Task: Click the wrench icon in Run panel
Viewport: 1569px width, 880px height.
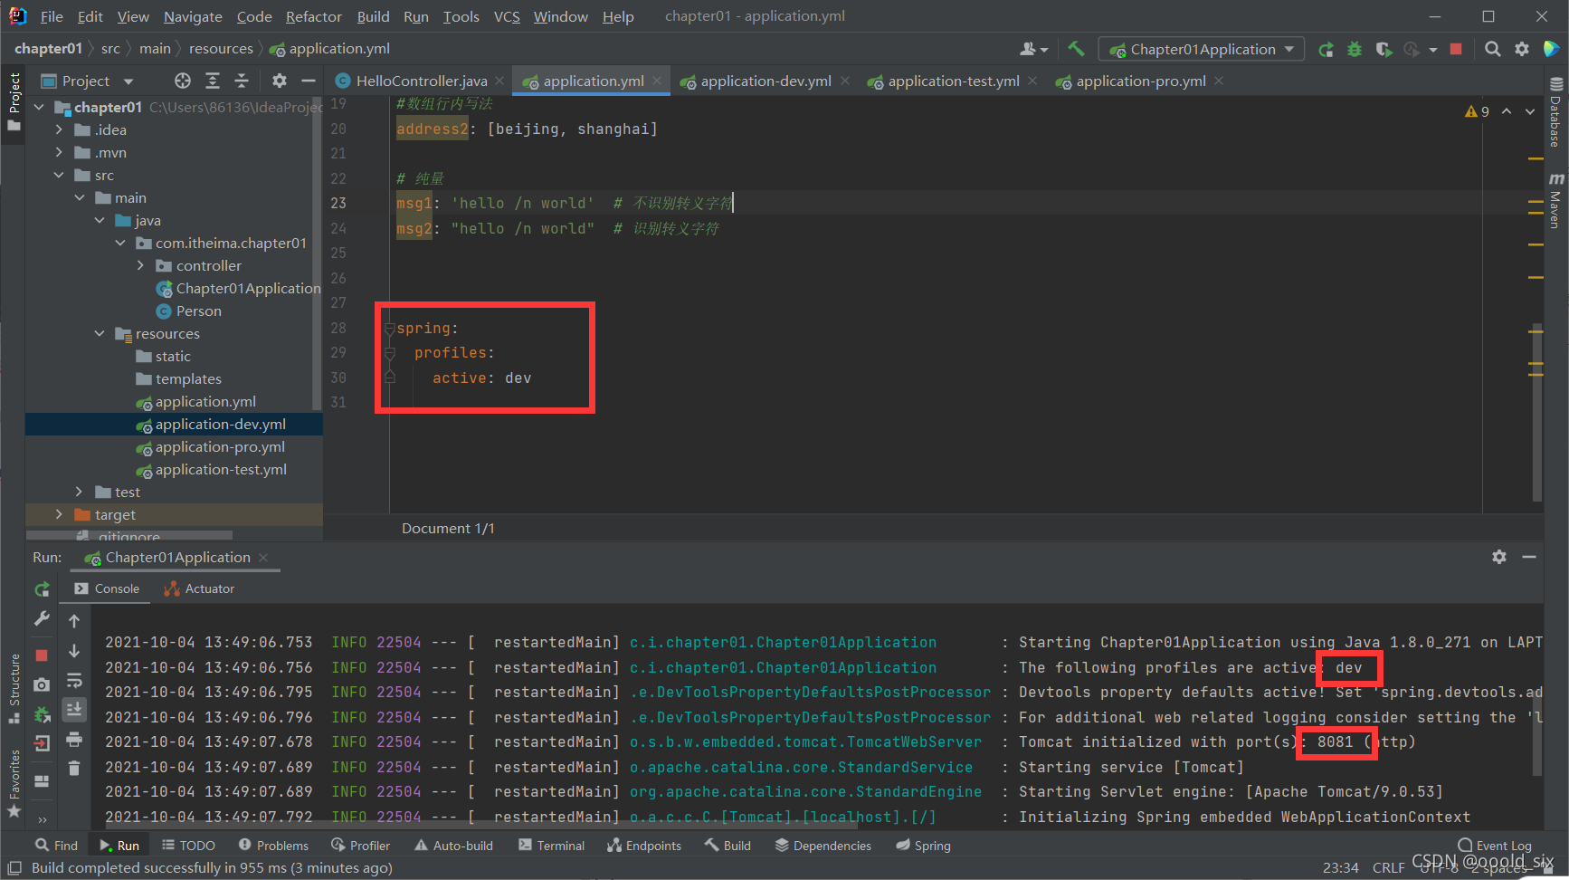Action: pos(42,619)
